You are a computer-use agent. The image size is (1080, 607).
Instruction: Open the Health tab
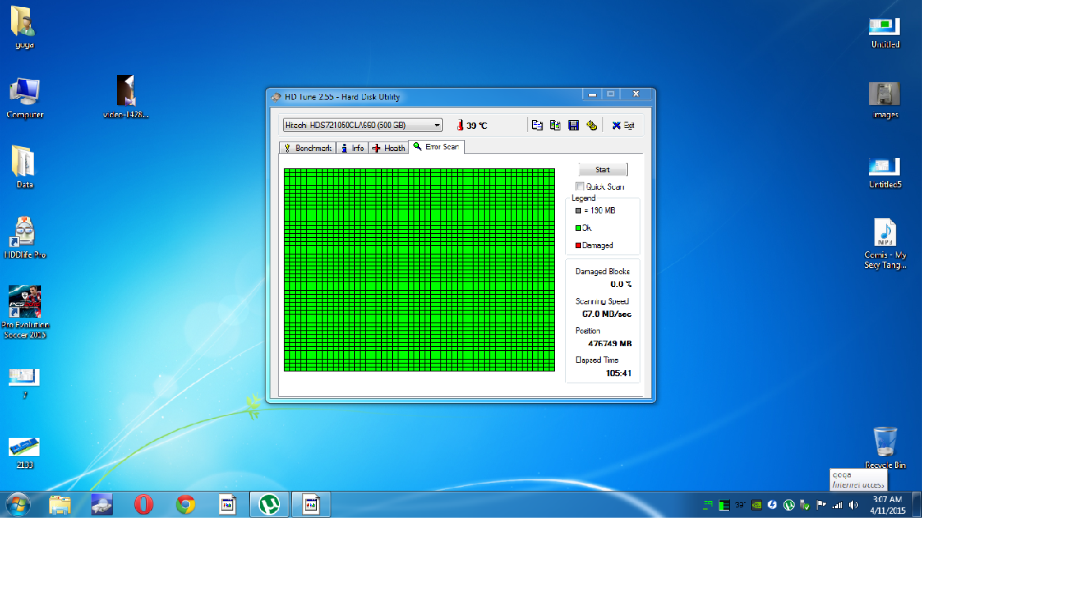tap(388, 148)
